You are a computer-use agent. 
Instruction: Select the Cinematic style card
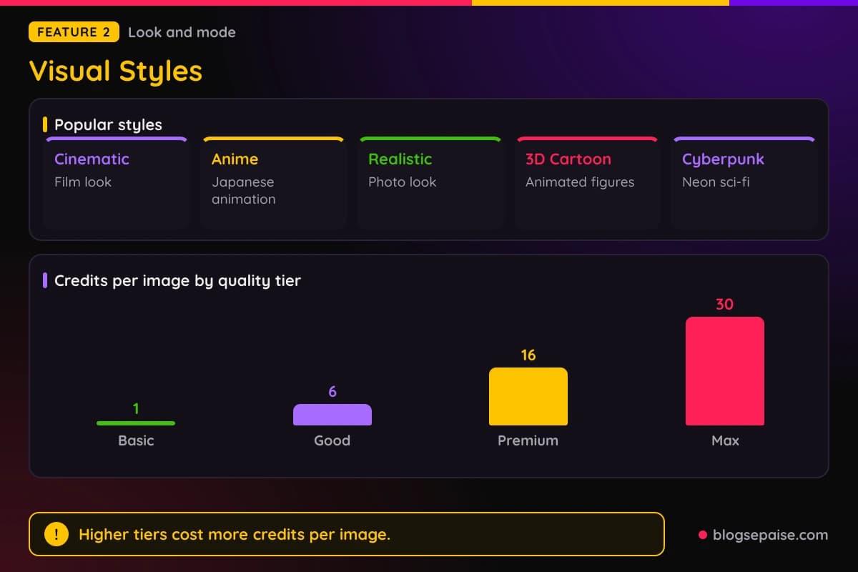[117, 182]
